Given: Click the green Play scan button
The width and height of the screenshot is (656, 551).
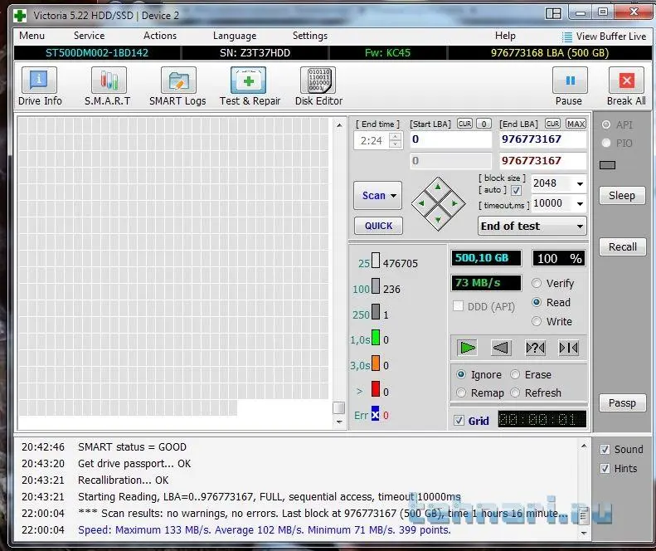Looking at the screenshot, I should (x=467, y=348).
